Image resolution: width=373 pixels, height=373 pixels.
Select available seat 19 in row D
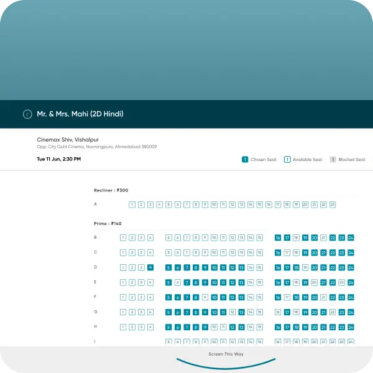305,267
